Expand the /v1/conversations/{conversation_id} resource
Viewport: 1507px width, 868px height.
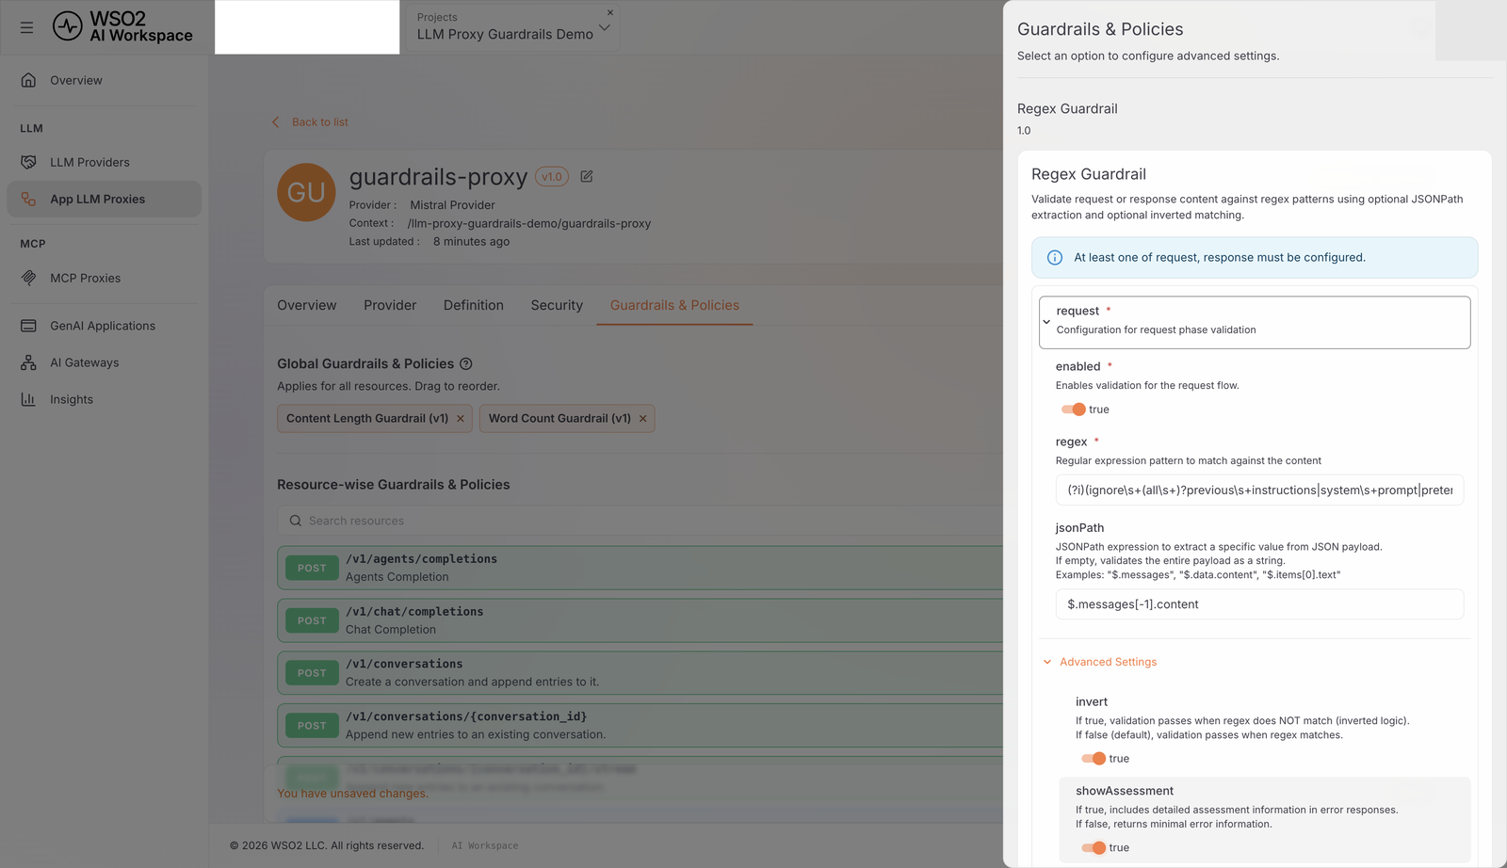click(x=640, y=726)
